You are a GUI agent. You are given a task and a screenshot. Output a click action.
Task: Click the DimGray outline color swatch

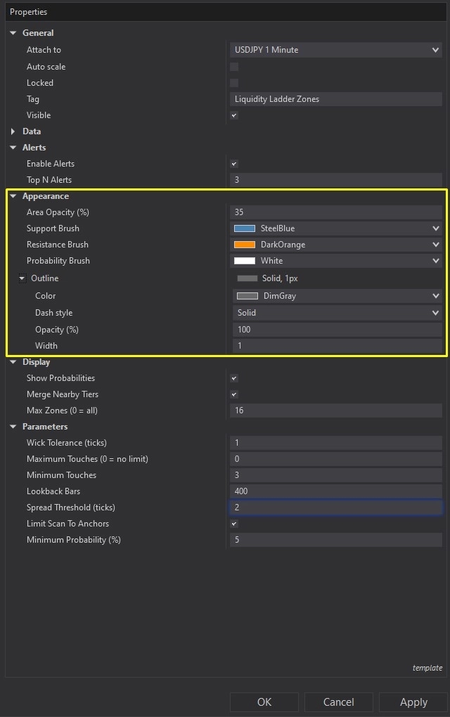point(247,296)
